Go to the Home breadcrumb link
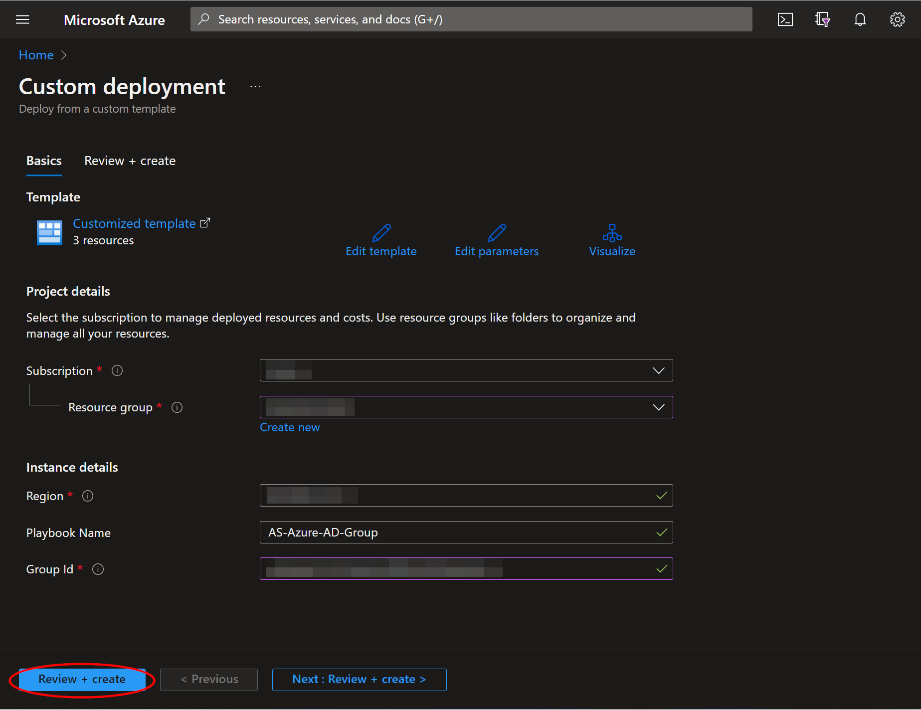921x710 pixels. point(36,55)
